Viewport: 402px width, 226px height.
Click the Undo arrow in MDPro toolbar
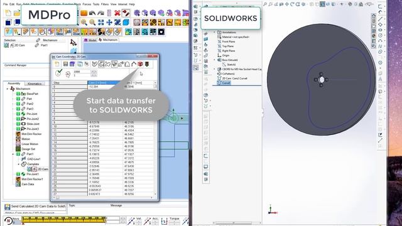(x=92, y=13)
